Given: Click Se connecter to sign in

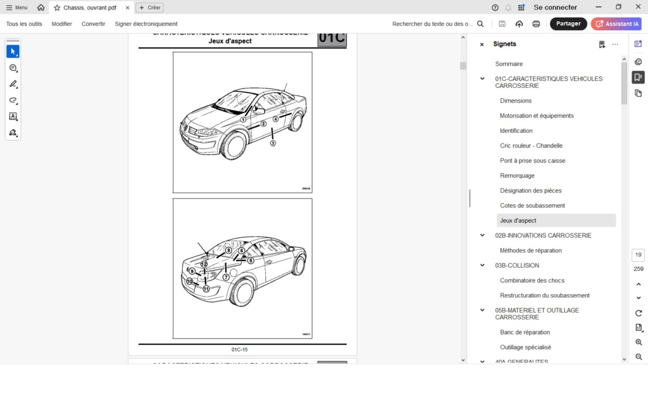Looking at the screenshot, I should pyautogui.click(x=555, y=8).
